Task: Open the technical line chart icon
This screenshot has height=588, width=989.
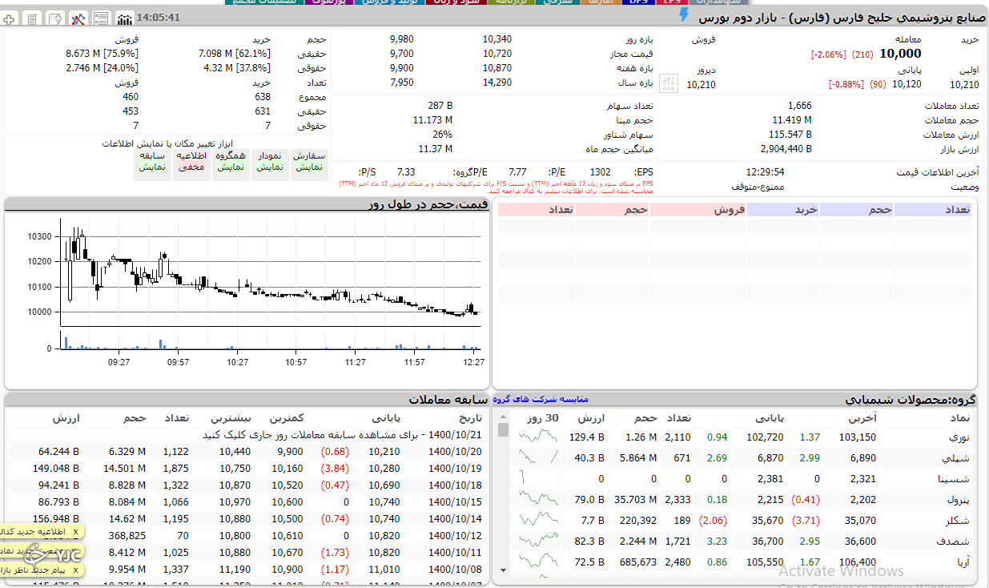Action: coord(78,18)
